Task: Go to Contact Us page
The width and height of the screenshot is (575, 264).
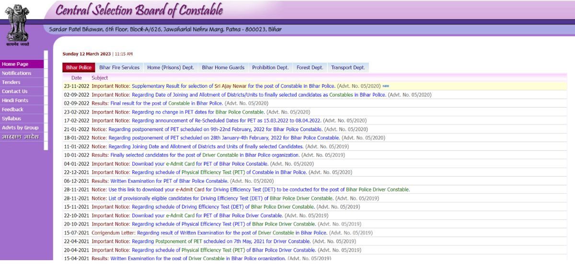Action: coord(22,91)
